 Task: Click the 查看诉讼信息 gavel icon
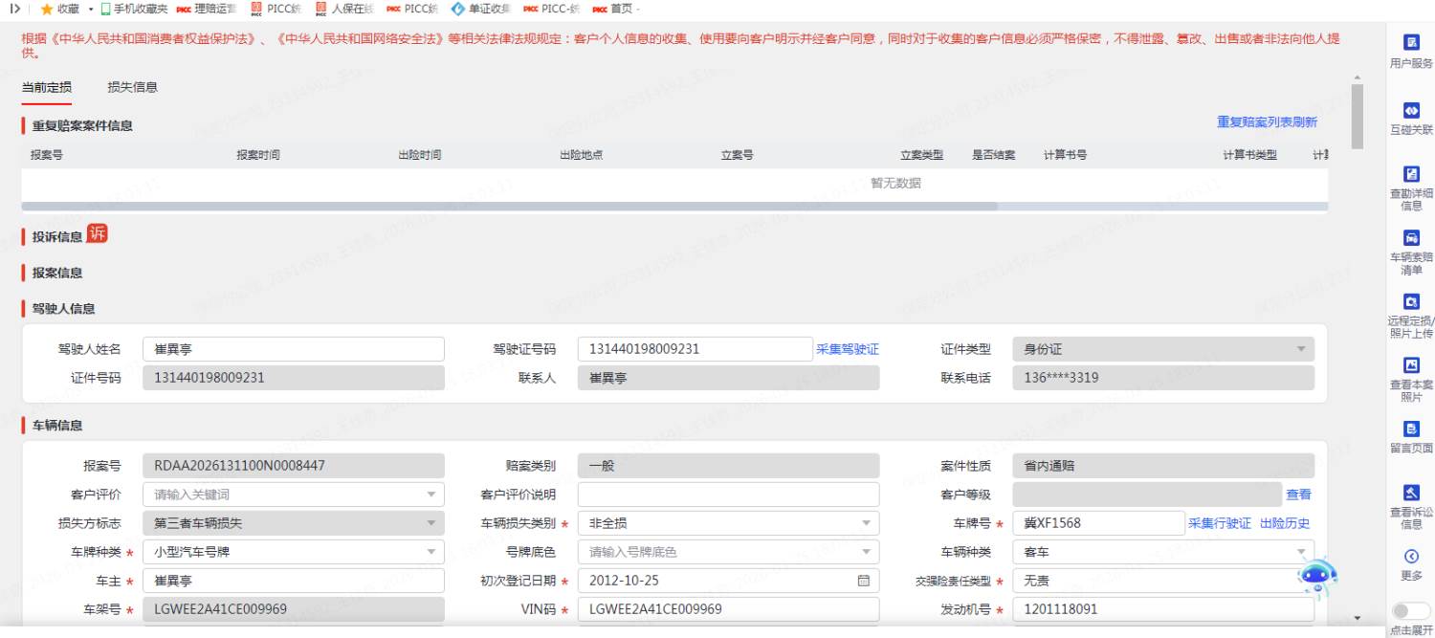[1410, 493]
